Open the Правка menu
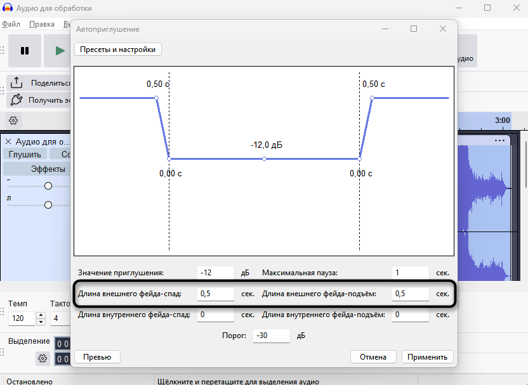Viewport: 528px width, 385px height. click(42, 24)
